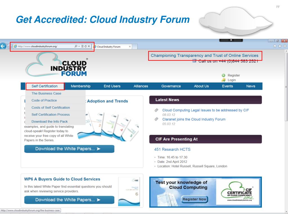Click the compatibility view icon in address bar
The width and height of the screenshot is (288, 216).
pyautogui.click(x=82, y=46)
